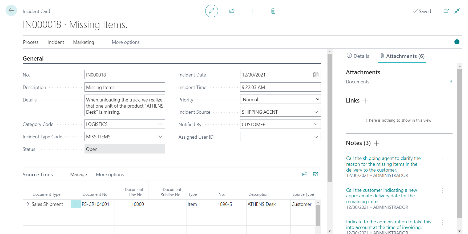Add a new note with plus icon

(x=377, y=143)
